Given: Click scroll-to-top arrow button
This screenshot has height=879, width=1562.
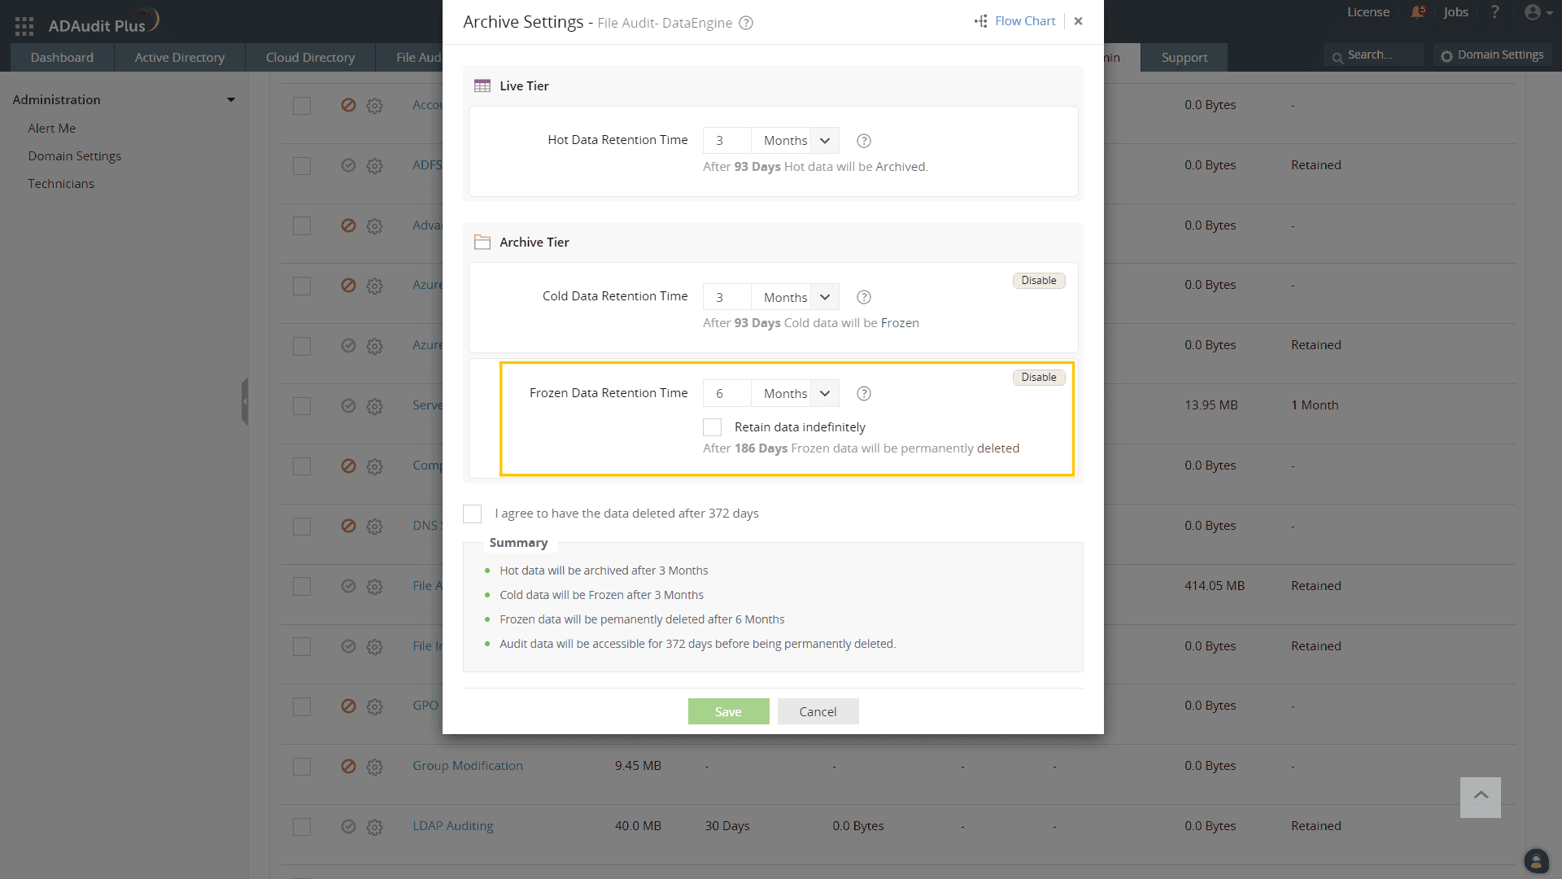Looking at the screenshot, I should (x=1480, y=797).
